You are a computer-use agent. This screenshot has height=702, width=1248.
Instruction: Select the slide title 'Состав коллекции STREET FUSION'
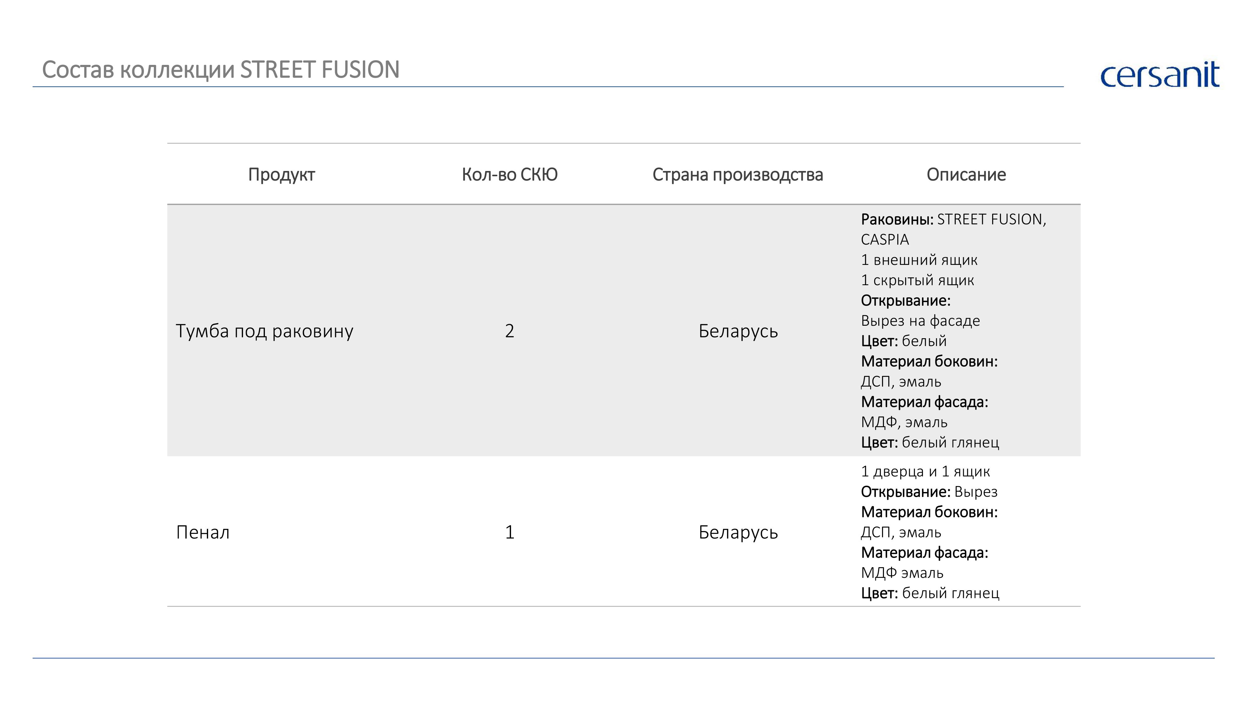coord(221,70)
